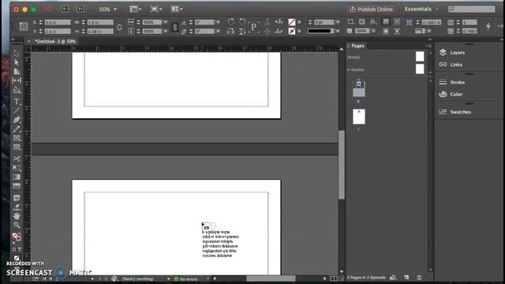Select the Eyedropper tool
The width and height of the screenshot is (505, 284).
(x=17, y=207)
